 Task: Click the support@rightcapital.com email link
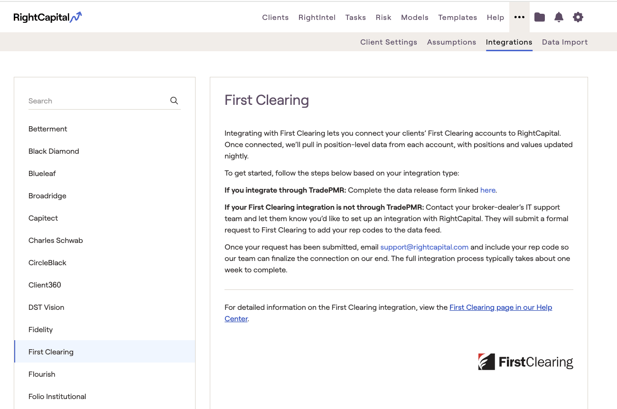click(x=424, y=247)
